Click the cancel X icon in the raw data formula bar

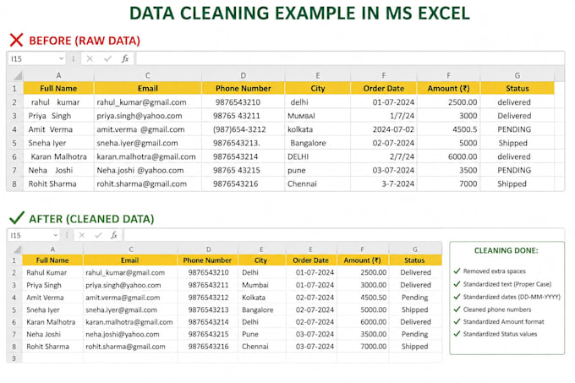coord(90,58)
